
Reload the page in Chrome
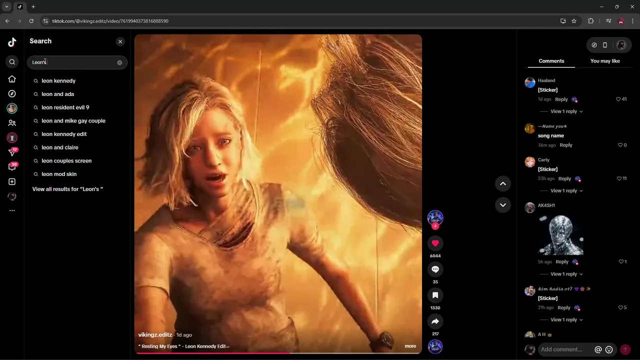(31, 21)
